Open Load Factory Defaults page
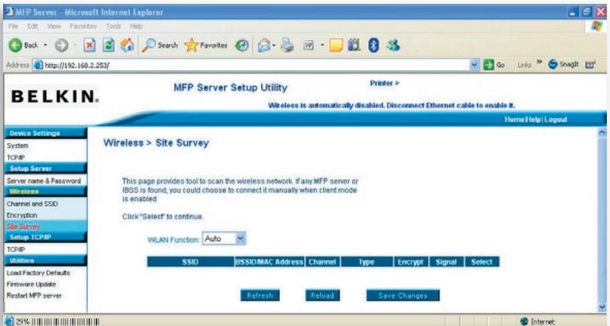 tap(39, 272)
